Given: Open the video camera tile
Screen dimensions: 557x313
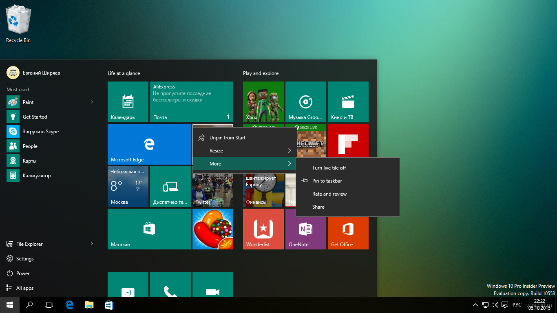Looking at the screenshot, I should pyautogui.click(x=213, y=284).
